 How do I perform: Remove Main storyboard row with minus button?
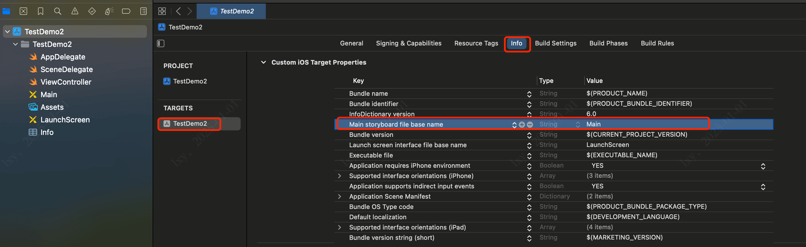coord(530,125)
